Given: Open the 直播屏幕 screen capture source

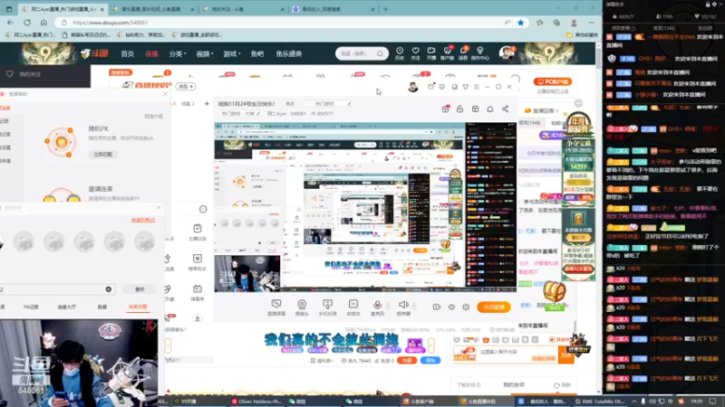Looking at the screenshot, I should coord(276,308).
